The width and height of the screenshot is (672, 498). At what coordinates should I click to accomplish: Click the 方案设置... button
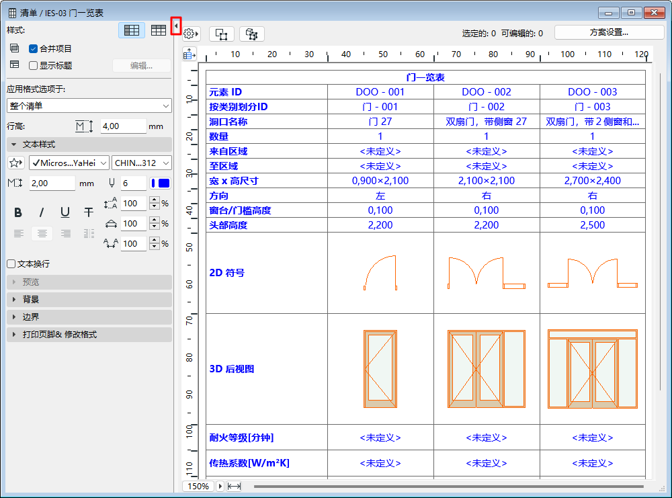599,32
